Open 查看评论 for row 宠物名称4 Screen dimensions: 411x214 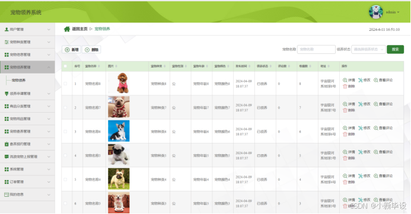point(383,176)
